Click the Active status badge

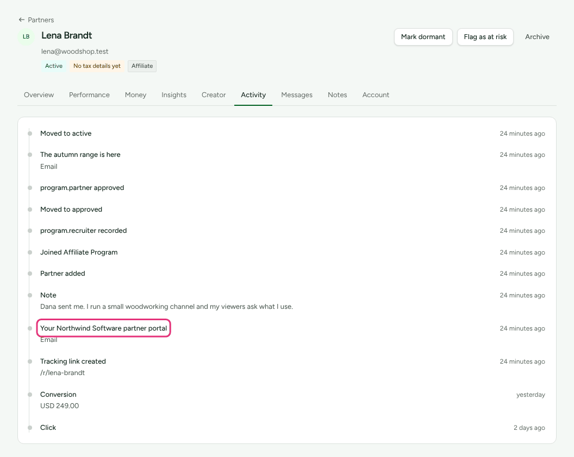tap(54, 66)
